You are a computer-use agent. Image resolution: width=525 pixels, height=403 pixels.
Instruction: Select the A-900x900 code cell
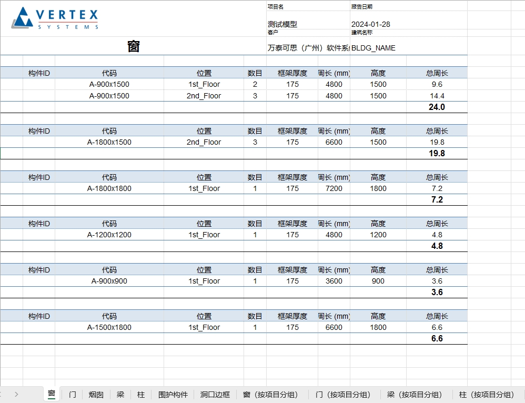[x=109, y=281]
